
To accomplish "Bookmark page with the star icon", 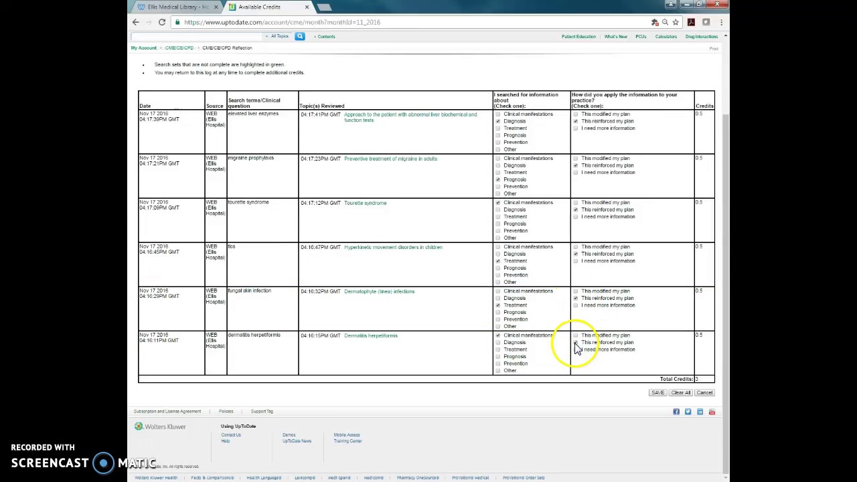I will (676, 22).
